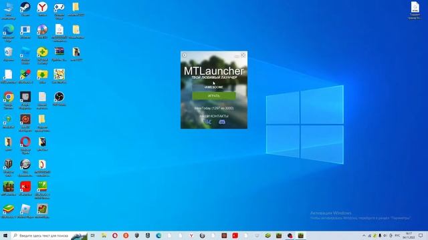Show hidden system tray icons
The width and height of the screenshot is (428, 240).
[x=364, y=235]
